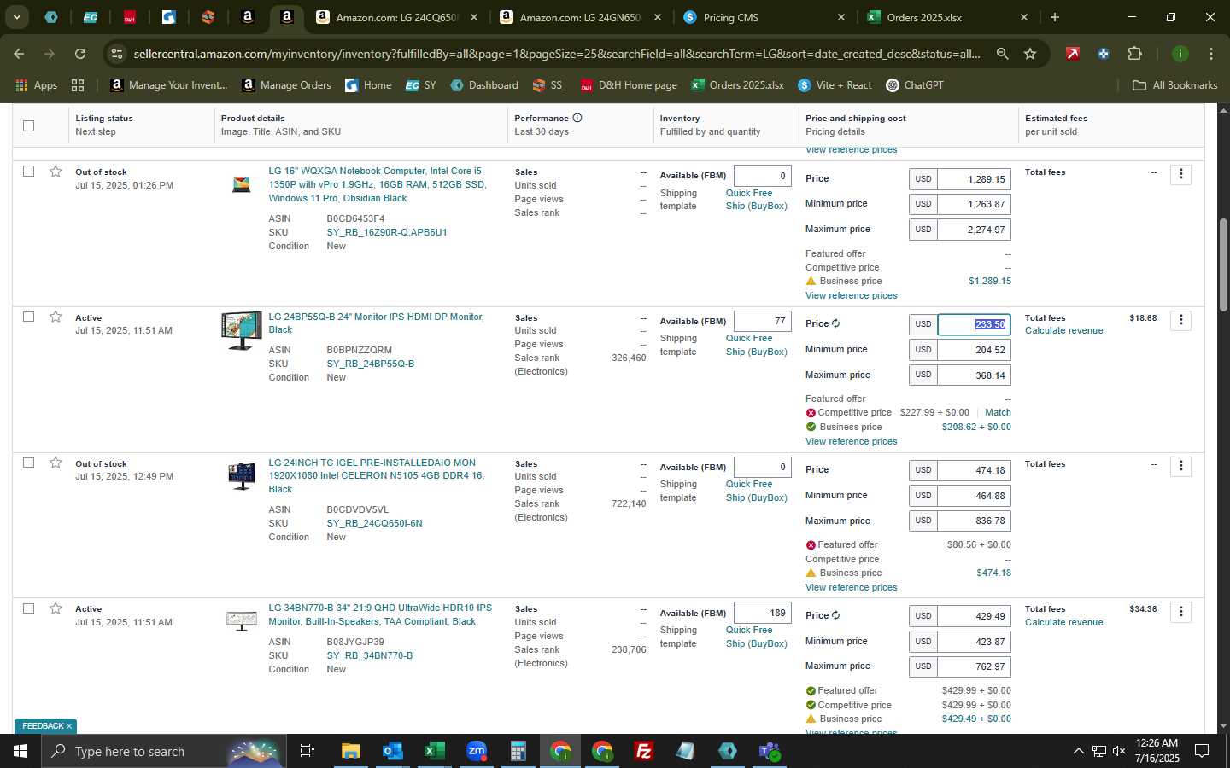Image resolution: width=1230 pixels, height=768 pixels.
Task: Open the Dashboard bookmark
Action: tap(484, 85)
